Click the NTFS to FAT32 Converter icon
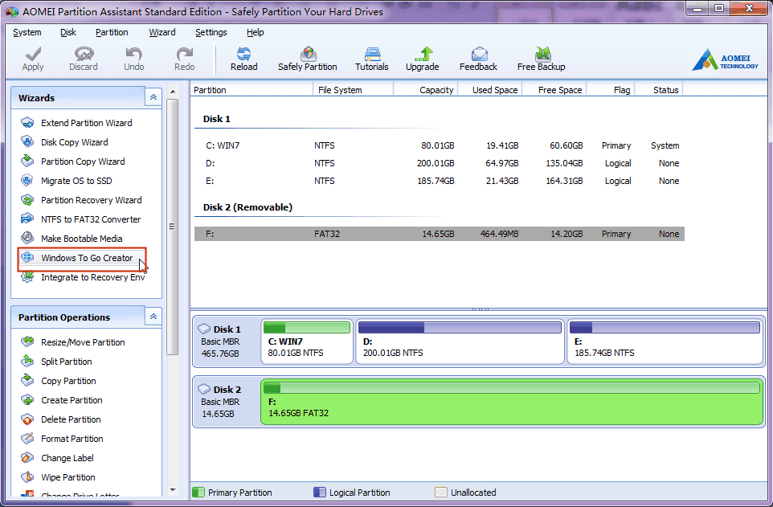 pyautogui.click(x=27, y=219)
